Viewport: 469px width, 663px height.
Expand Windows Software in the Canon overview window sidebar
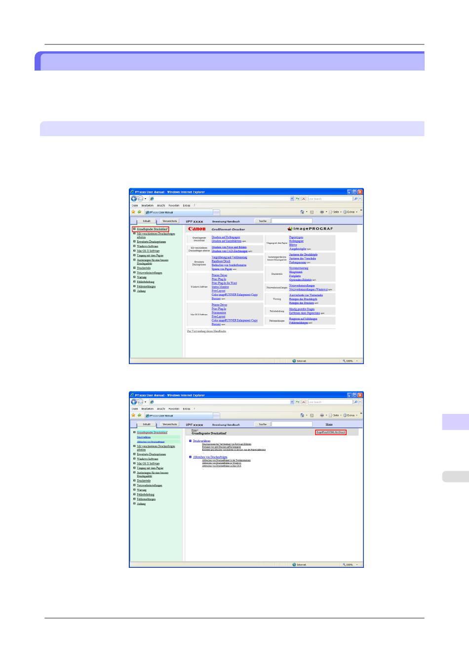134,246
